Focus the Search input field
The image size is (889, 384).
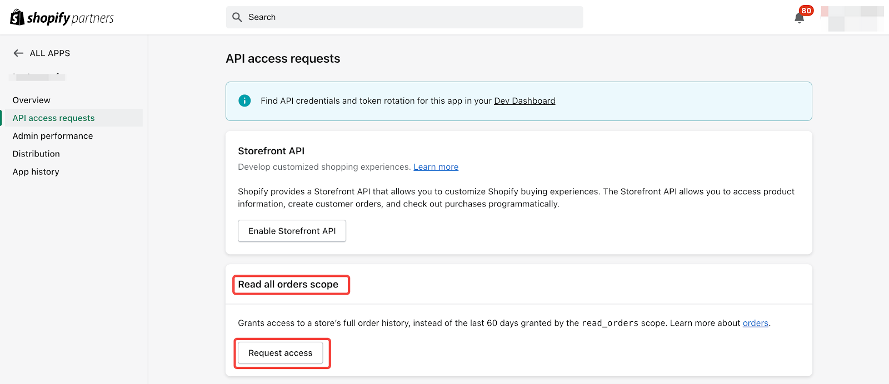click(411, 17)
